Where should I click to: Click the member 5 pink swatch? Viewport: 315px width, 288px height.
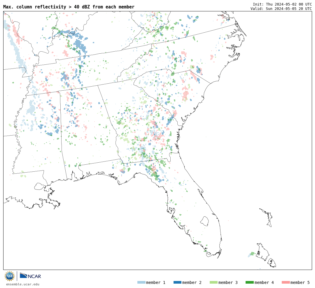[x=286, y=282]
